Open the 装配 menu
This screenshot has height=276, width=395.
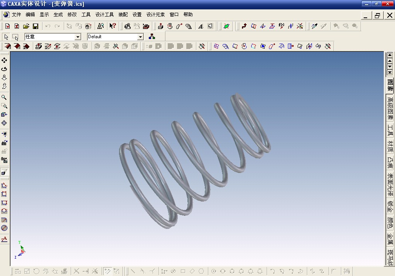point(123,15)
